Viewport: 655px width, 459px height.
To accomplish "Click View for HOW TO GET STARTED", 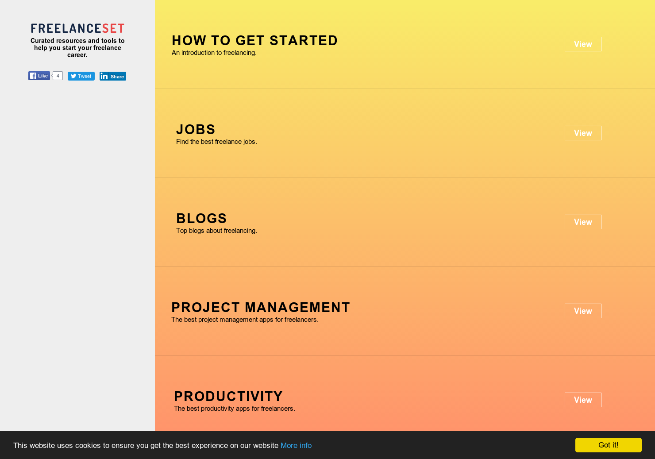I will tap(583, 44).
